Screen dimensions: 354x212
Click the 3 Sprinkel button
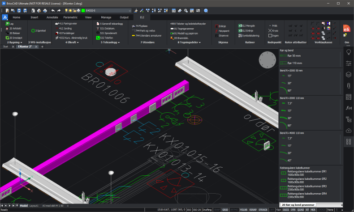41,30
